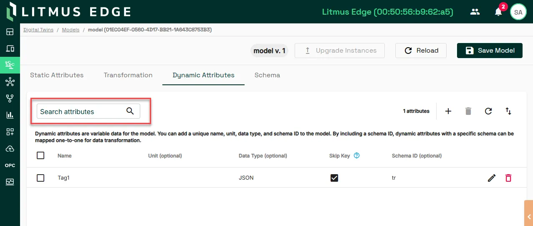
Task: Open the notifications bell with badge 2
Action: (499, 11)
